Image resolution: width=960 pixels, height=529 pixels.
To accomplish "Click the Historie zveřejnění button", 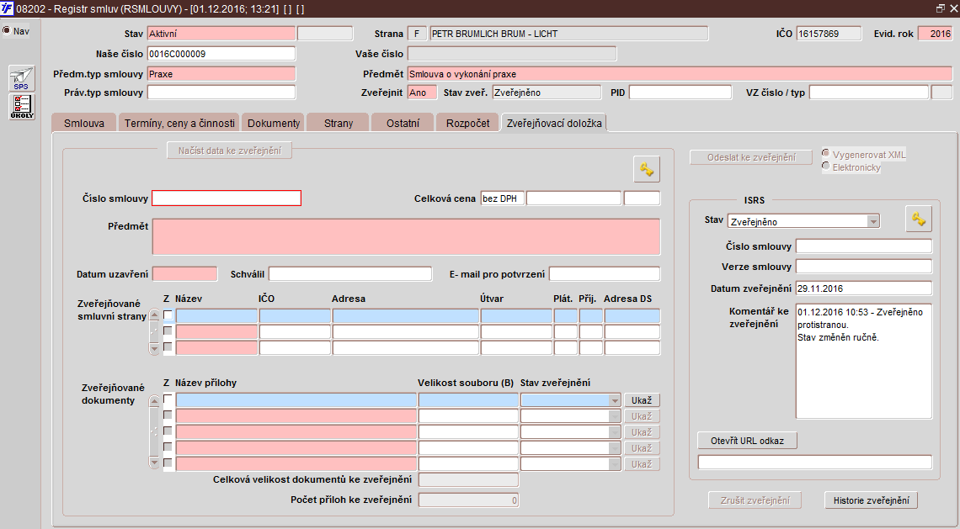I will [871, 500].
